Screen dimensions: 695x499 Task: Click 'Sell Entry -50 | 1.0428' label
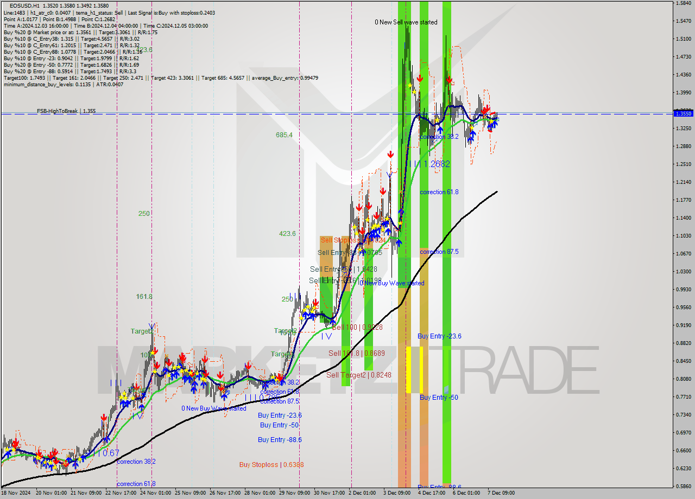343,270
